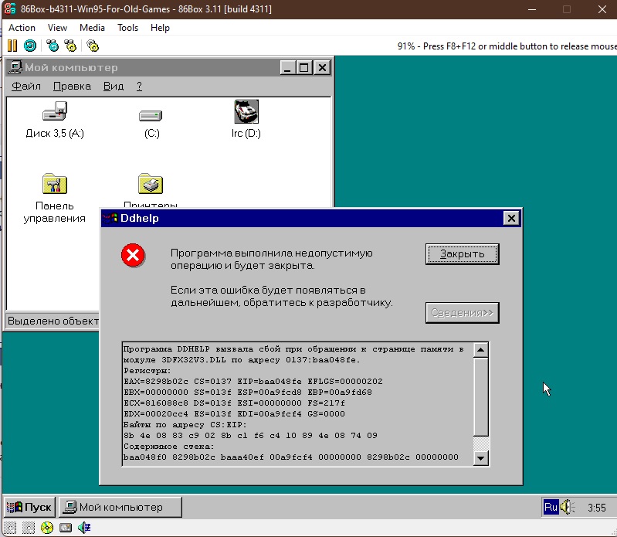The image size is (617, 537).
Task: Select the Irc (D:) CD drive icon
Action: tap(246, 111)
